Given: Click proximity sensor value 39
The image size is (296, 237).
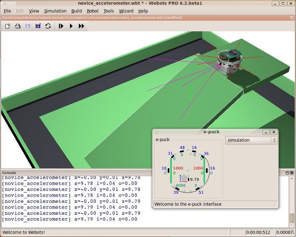Looking at the screenshot, I should pyautogui.click(x=176, y=192).
